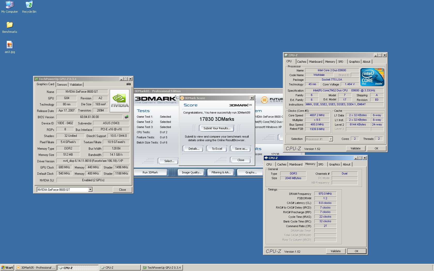Click the NVIDIA logo in GPU-Z
Screen dimensions: 434x271
[x=120, y=101]
